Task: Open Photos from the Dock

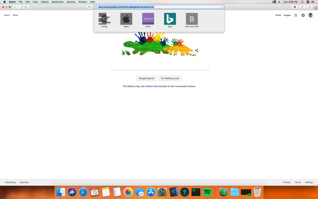Action: pyautogui.click(x=128, y=192)
